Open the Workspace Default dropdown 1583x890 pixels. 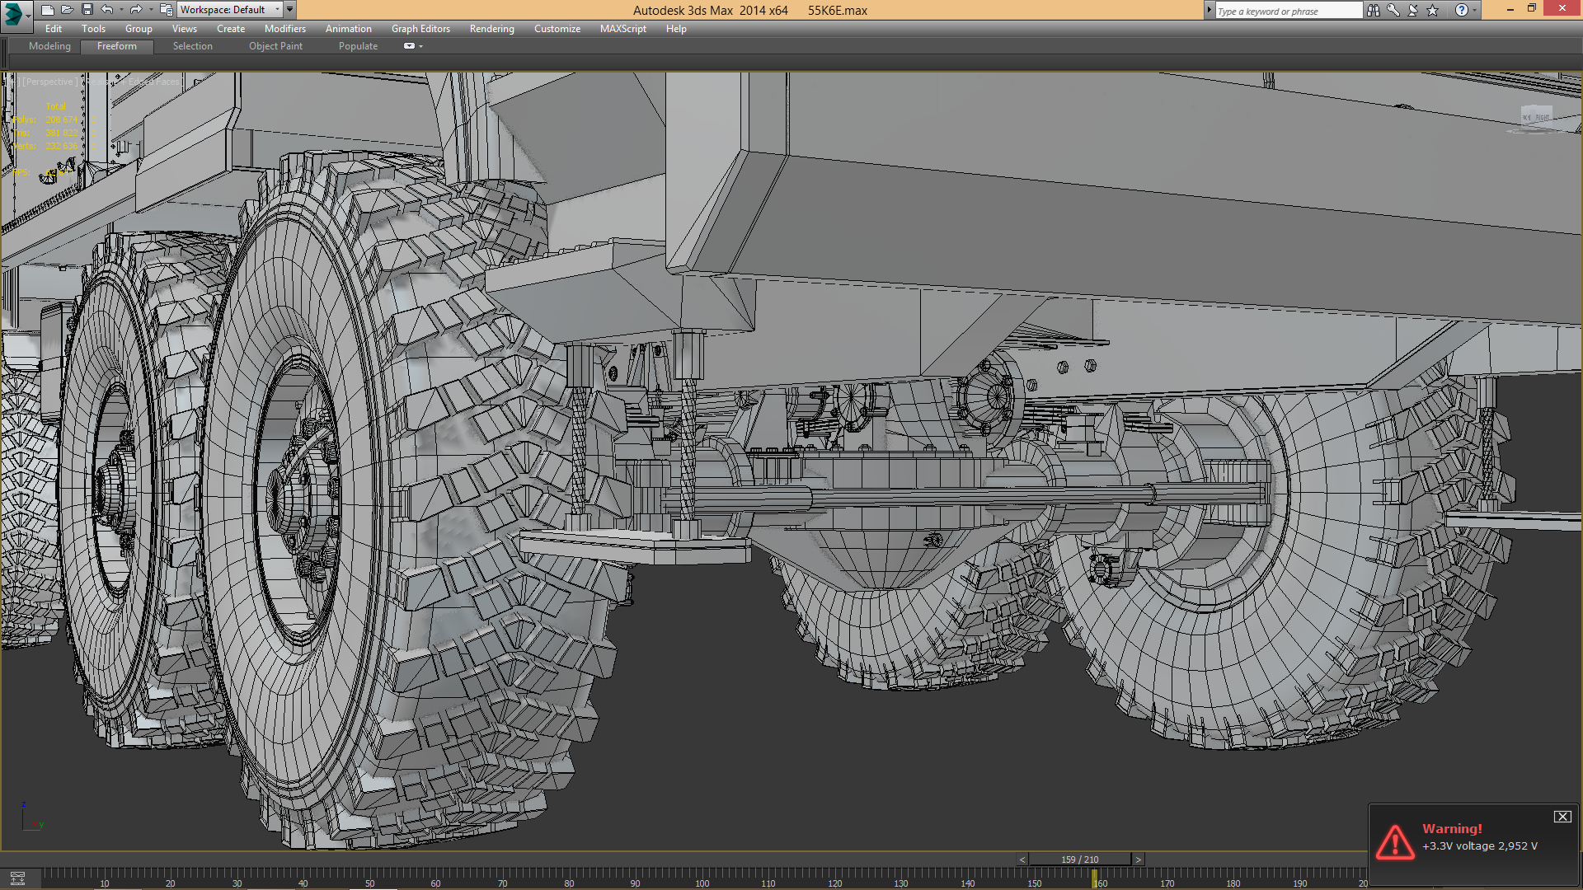pyautogui.click(x=230, y=10)
